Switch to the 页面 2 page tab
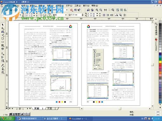The image size is (162, 121). tap(51, 109)
